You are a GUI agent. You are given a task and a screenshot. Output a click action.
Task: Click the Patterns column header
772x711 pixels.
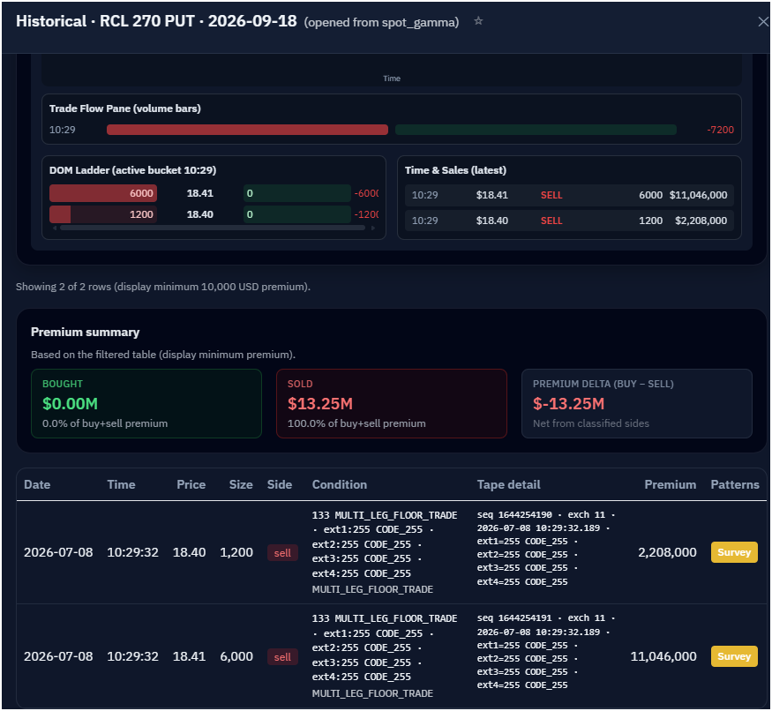pyautogui.click(x=735, y=484)
